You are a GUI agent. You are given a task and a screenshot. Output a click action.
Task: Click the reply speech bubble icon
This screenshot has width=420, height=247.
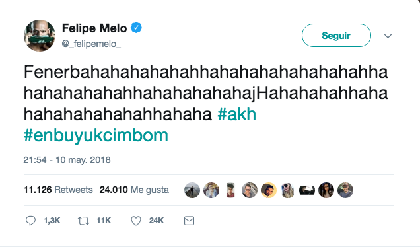point(30,221)
